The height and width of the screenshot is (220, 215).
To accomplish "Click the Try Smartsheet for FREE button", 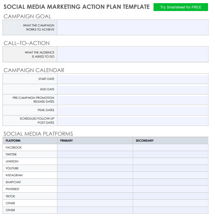I will point(181,7).
